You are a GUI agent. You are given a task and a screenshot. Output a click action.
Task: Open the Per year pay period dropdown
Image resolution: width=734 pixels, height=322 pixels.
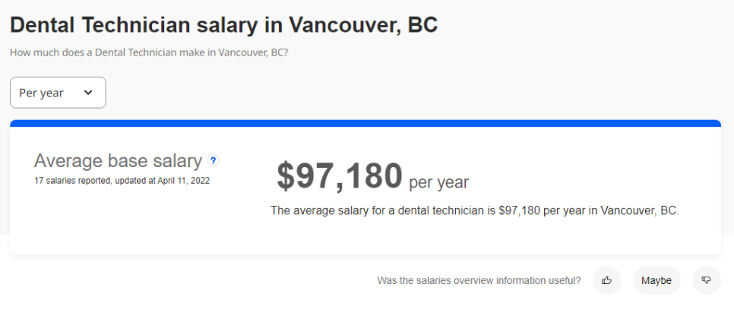click(58, 93)
